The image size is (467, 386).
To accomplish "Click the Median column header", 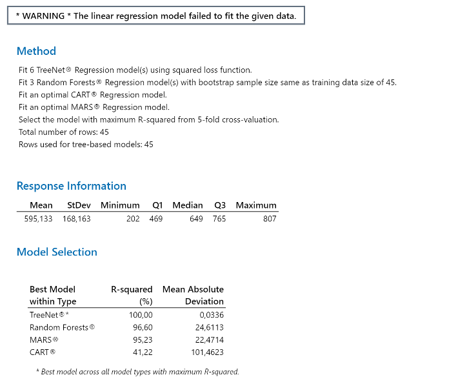I will tap(188, 205).
